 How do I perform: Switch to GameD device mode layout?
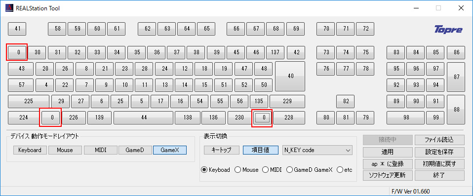tap(135, 150)
